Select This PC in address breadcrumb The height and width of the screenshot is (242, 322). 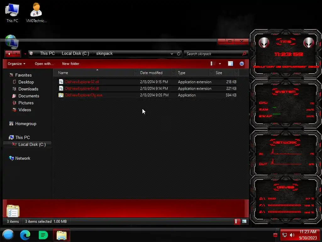47,54
